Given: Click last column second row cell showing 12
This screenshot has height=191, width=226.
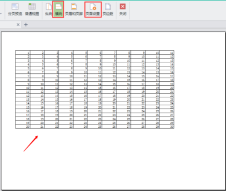Looking at the screenshot, I should (167, 56).
